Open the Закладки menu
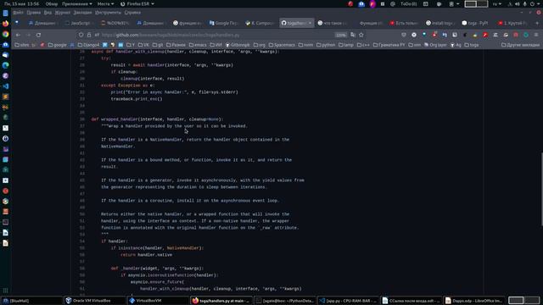The width and height of the screenshot is (543, 305). [82, 13]
